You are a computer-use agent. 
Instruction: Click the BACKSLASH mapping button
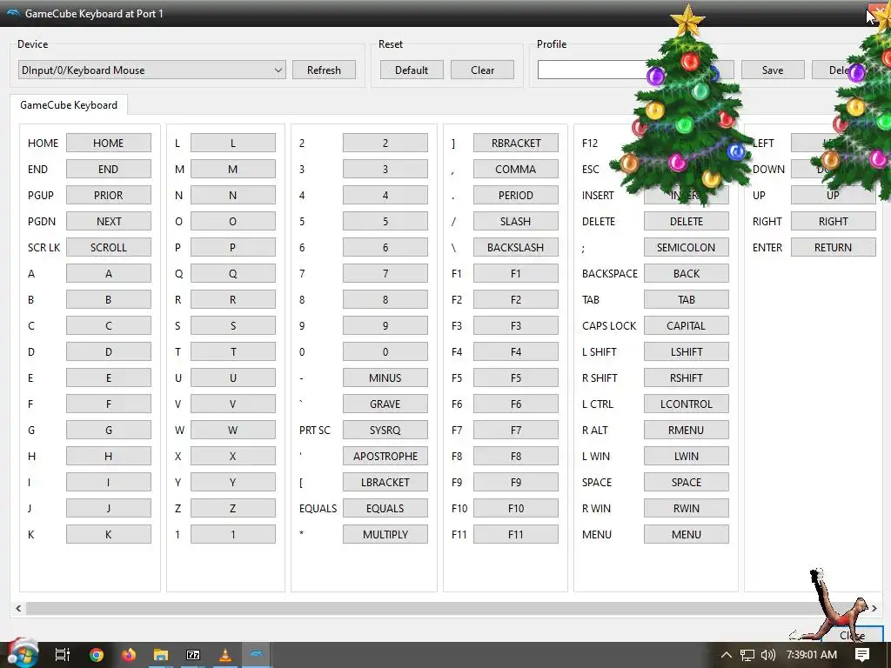[x=516, y=248]
